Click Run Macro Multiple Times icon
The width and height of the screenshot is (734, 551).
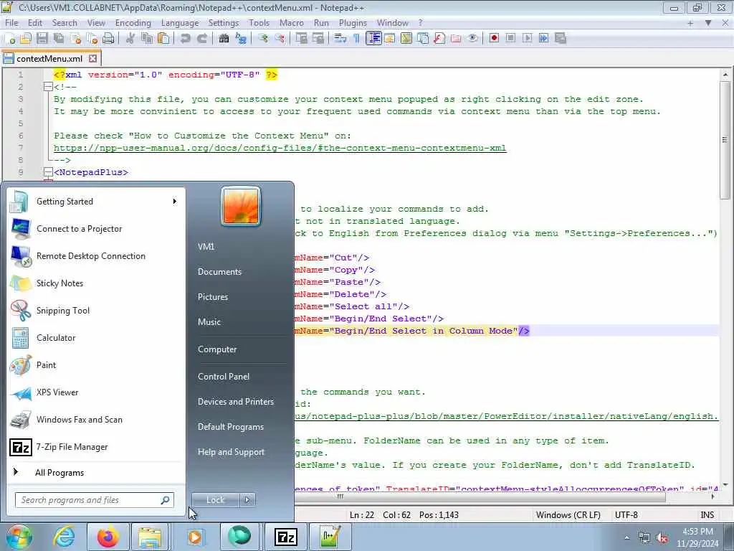pos(544,39)
